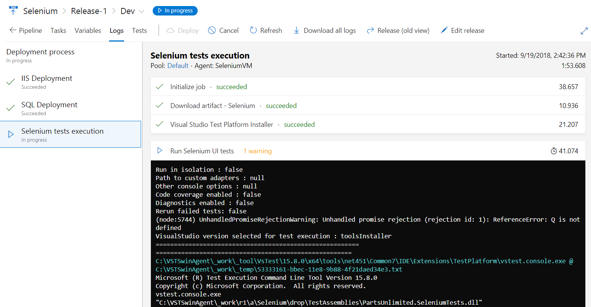Open the Selenium breadcrumb link
This screenshot has height=307, width=591.
[40, 11]
